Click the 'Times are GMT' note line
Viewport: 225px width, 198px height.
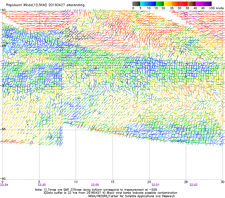pos(96,190)
